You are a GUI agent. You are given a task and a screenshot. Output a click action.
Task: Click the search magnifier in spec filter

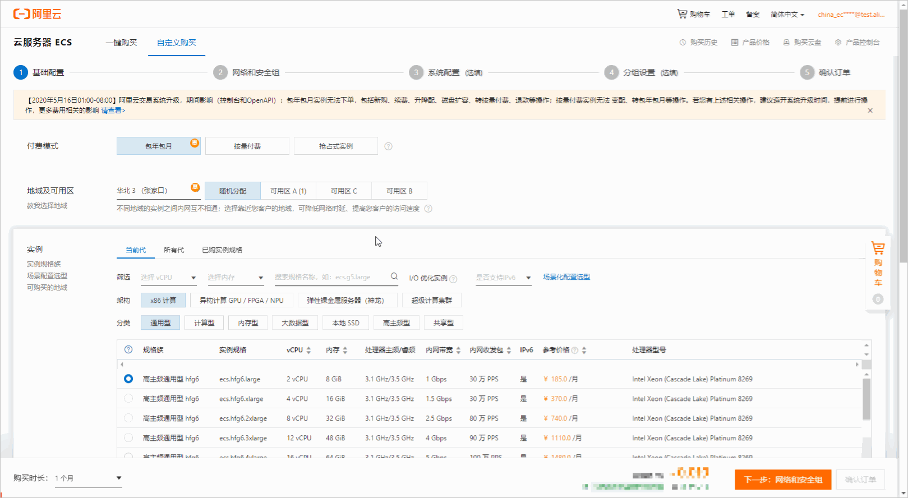point(394,276)
